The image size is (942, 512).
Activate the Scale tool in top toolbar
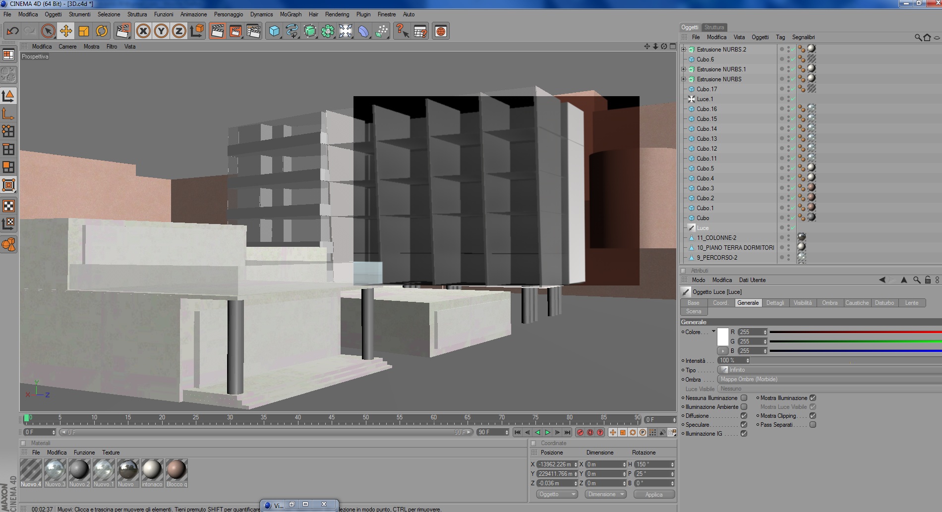[84, 31]
